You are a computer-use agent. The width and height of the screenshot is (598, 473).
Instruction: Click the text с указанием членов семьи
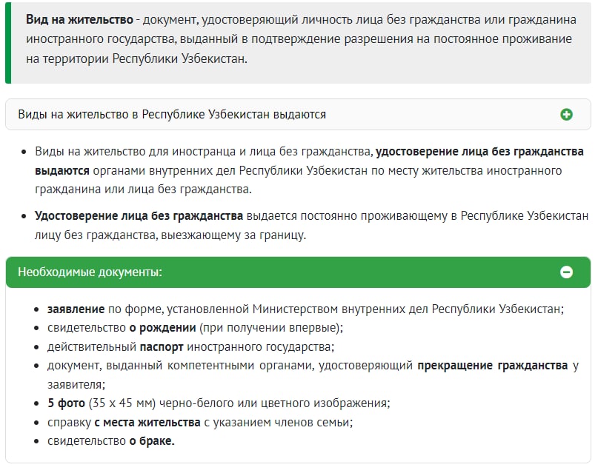278,422
